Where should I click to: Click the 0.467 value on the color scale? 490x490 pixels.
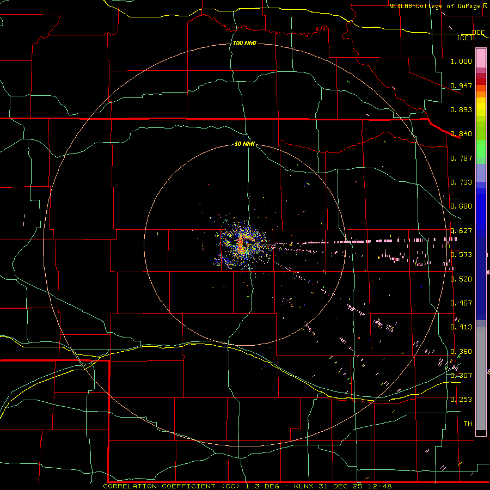tap(461, 303)
